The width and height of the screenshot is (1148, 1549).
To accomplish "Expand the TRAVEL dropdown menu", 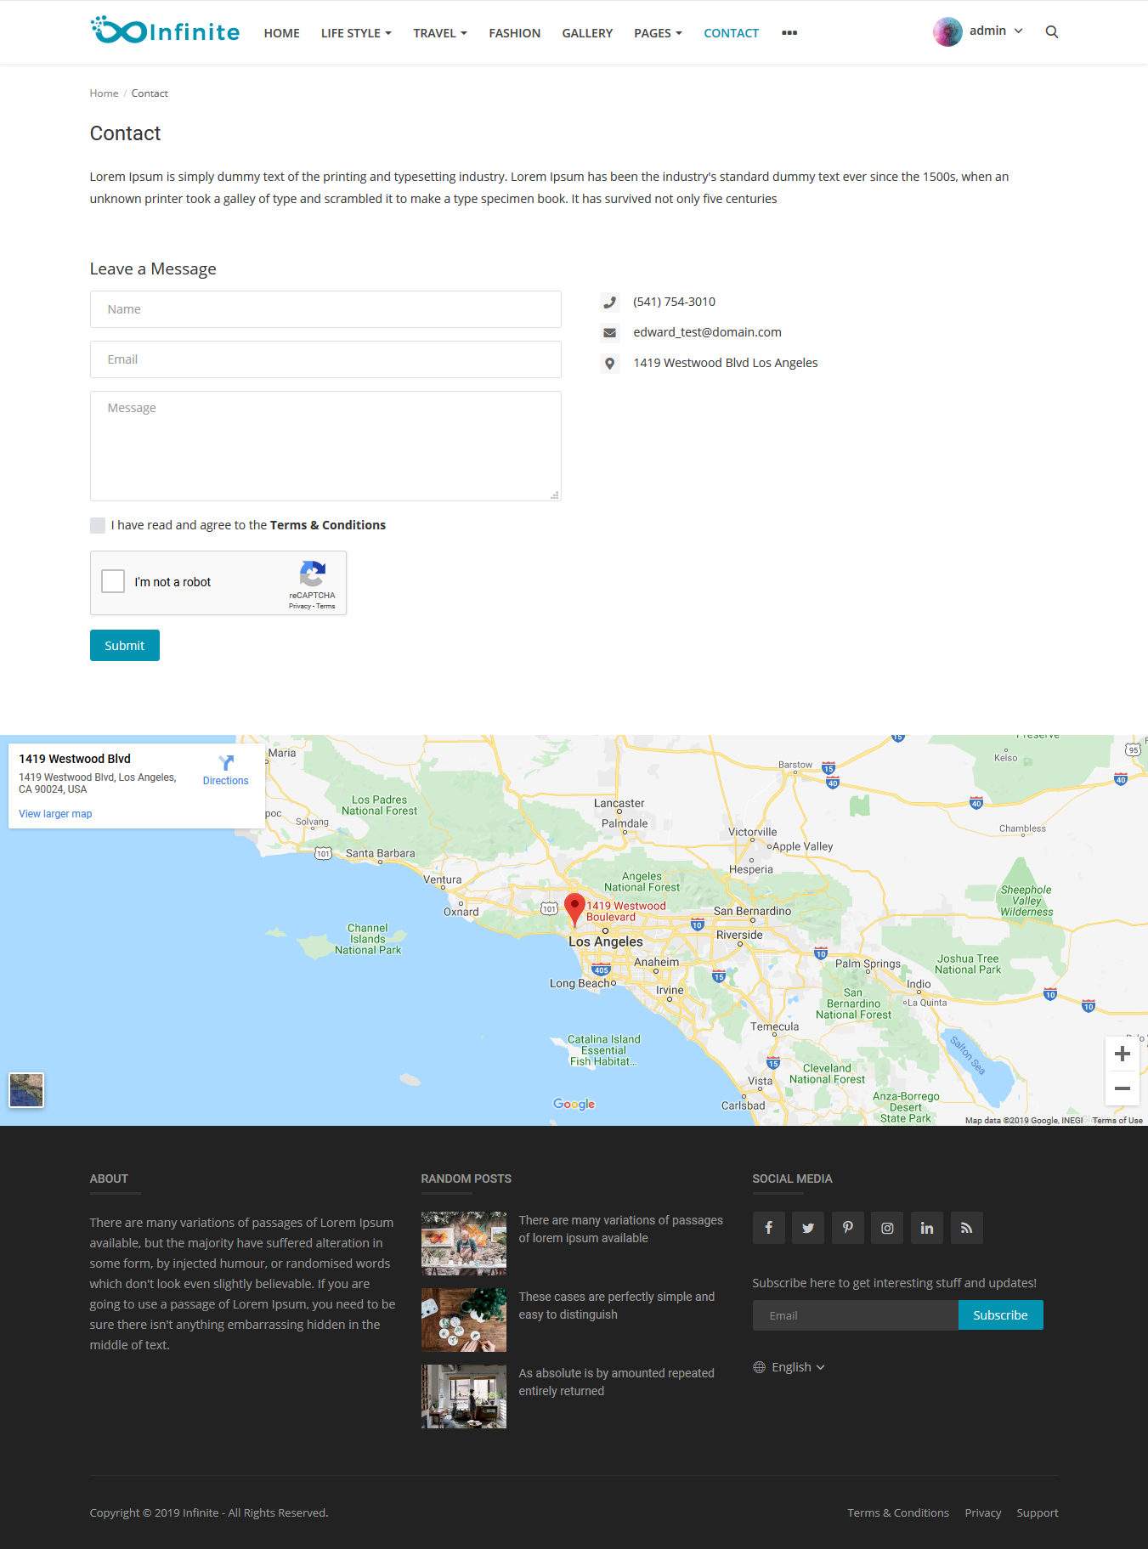I will tap(440, 33).
